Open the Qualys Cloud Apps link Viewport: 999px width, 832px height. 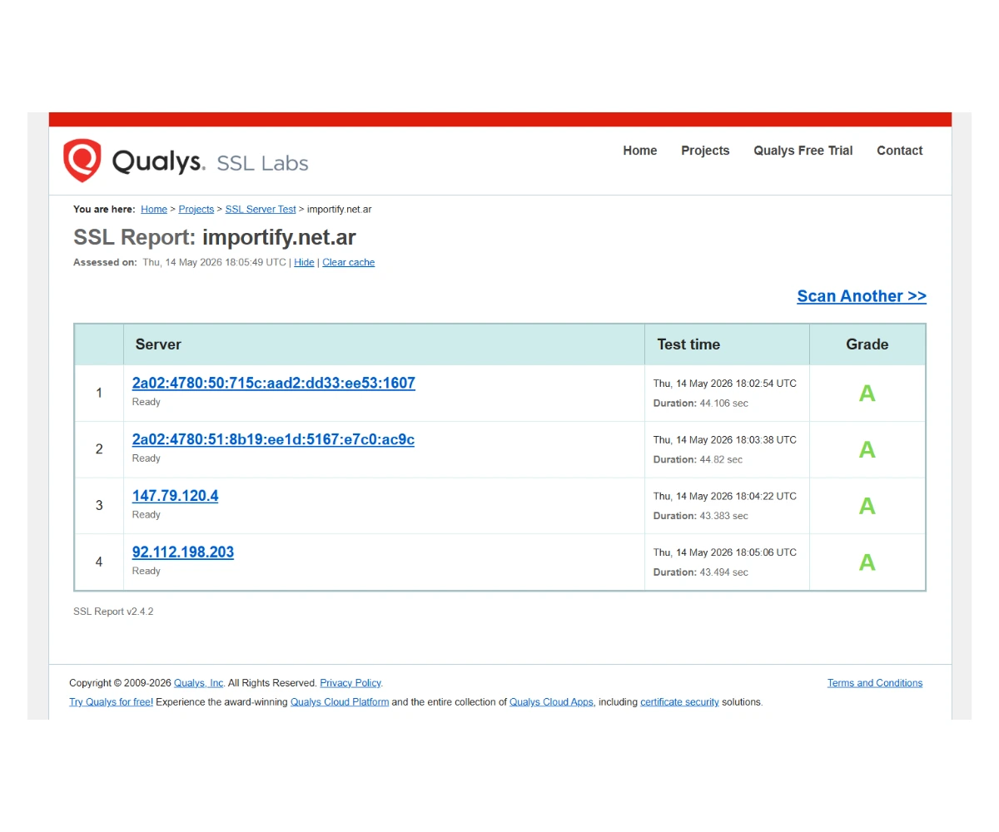click(x=552, y=702)
